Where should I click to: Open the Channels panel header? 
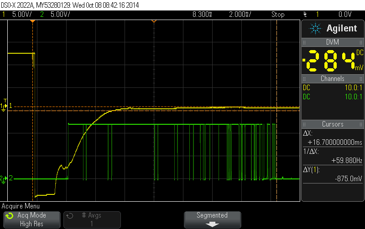point(333,78)
